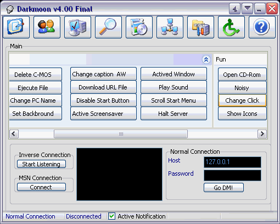Screen dimensions: 280x224
Task: Click the Start Listening button
Action: (x=41, y=164)
